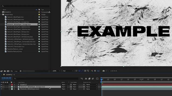The image size is (172, 96).
Task: Open the Graph Editor icon
Action: 97,79
